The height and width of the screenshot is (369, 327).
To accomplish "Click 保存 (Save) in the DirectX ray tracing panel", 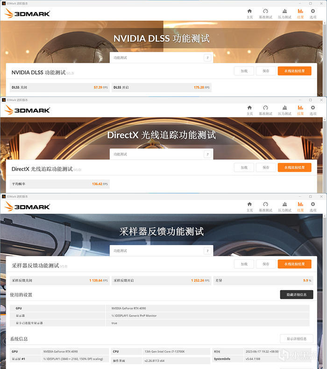I will [x=266, y=167].
